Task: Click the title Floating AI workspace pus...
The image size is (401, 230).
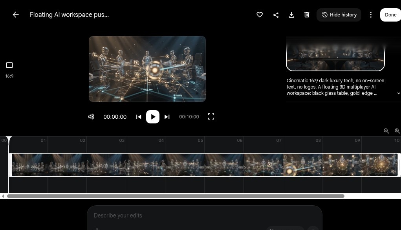Action: pyautogui.click(x=69, y=15)
